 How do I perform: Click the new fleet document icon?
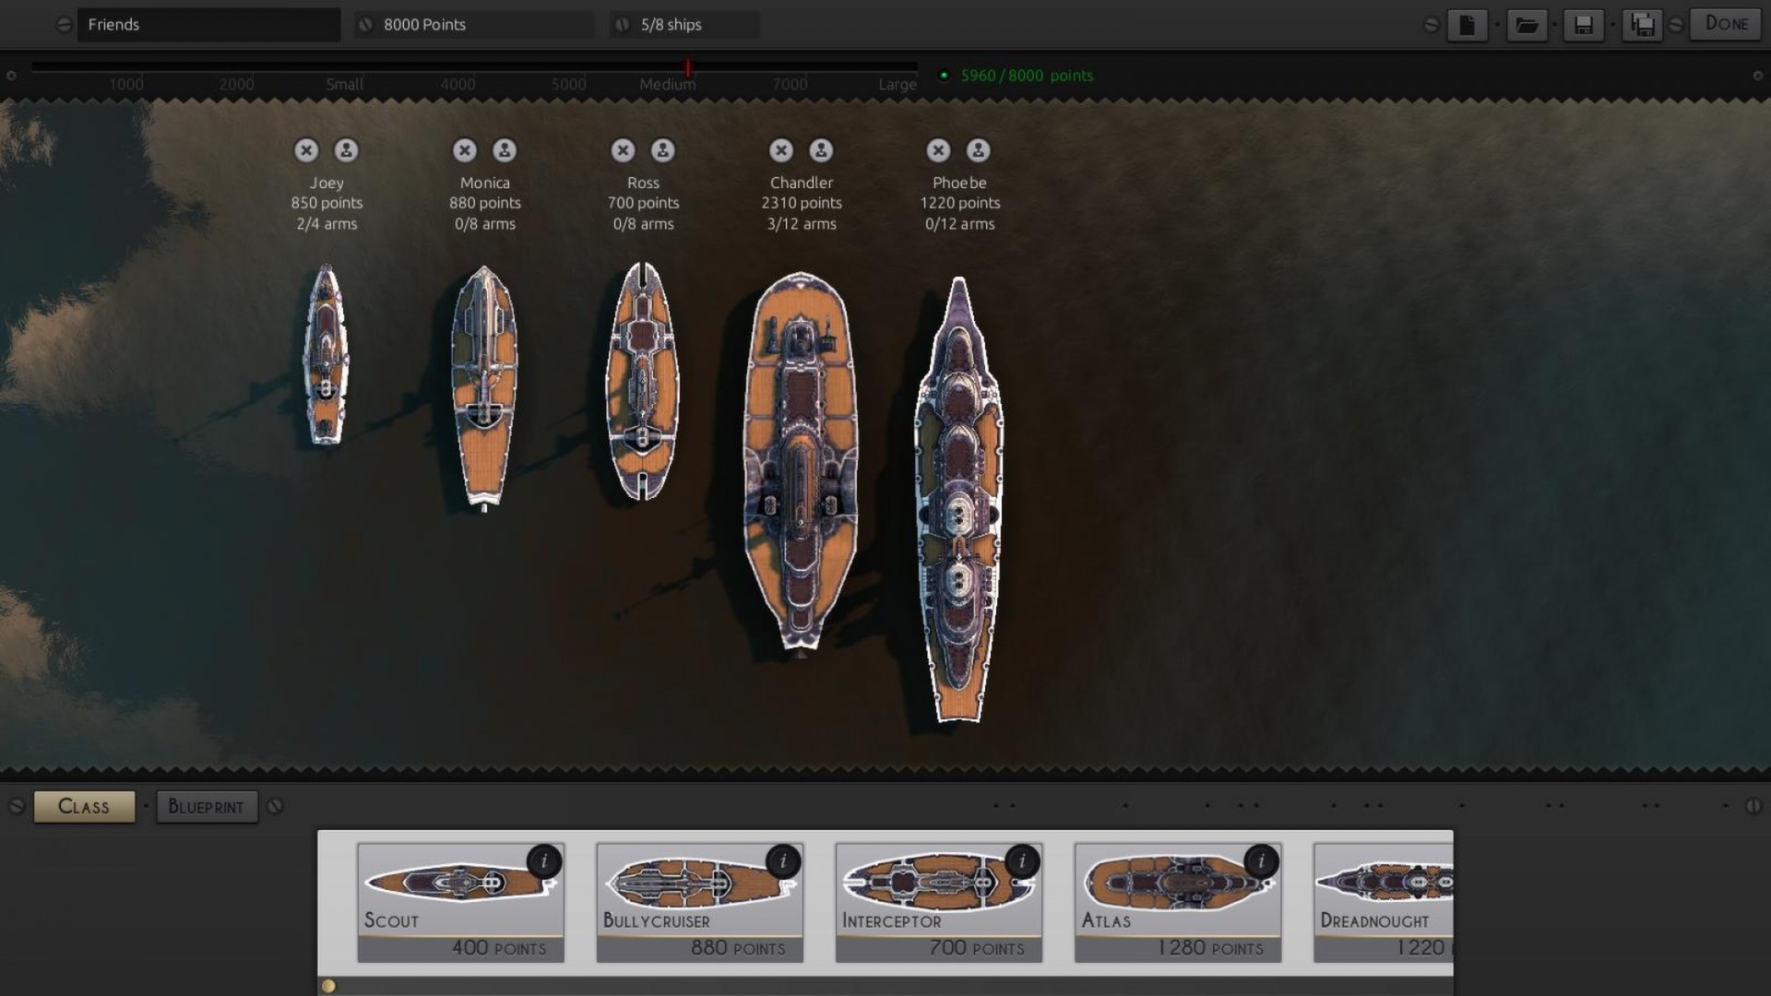pyautogui.click(x=1467, y=25)
